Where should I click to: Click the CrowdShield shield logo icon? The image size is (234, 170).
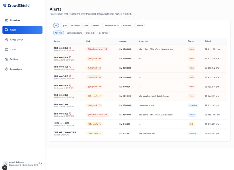click(5, 6)
